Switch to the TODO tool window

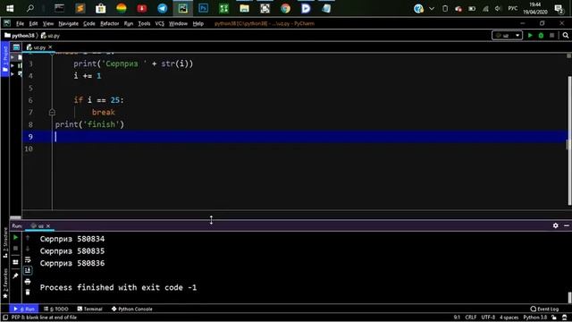pos(56,309)
